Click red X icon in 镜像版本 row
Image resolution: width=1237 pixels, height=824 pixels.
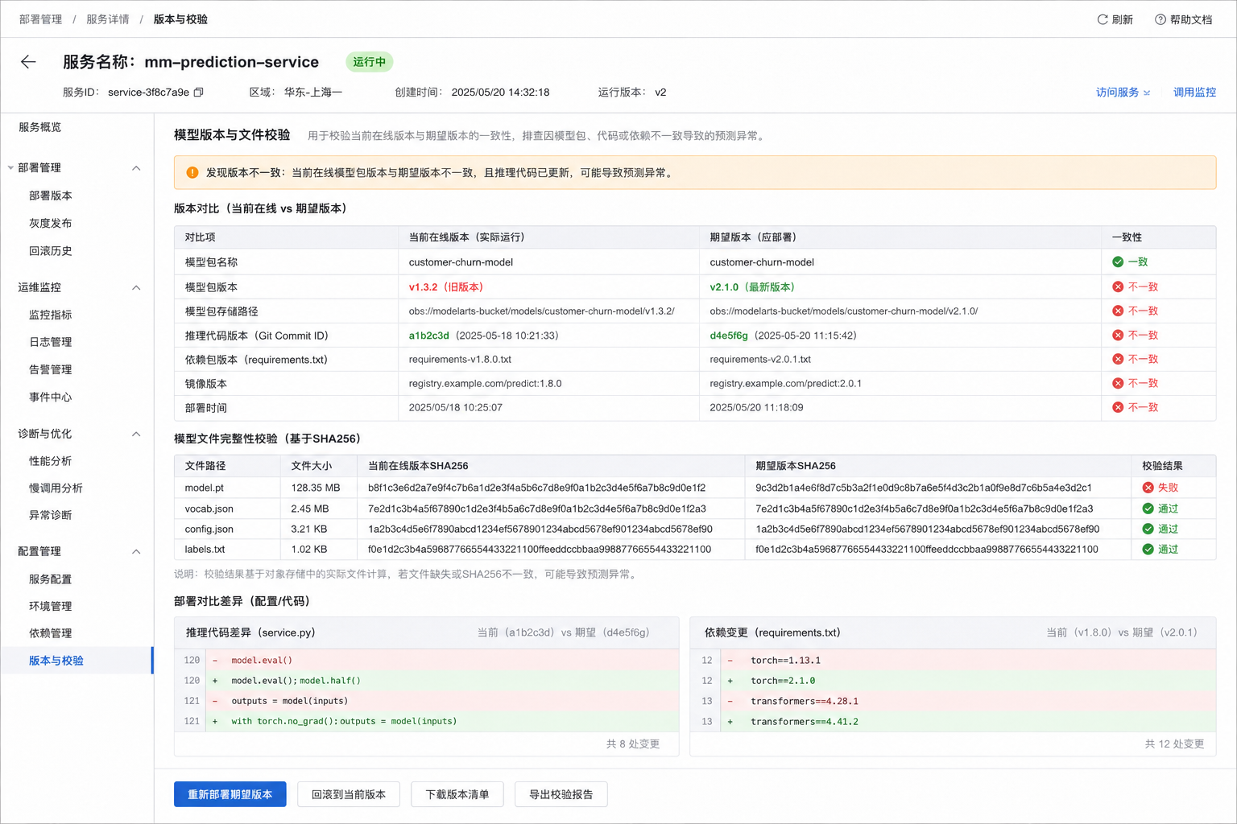pyautogui.click(x=1118, y=383)
